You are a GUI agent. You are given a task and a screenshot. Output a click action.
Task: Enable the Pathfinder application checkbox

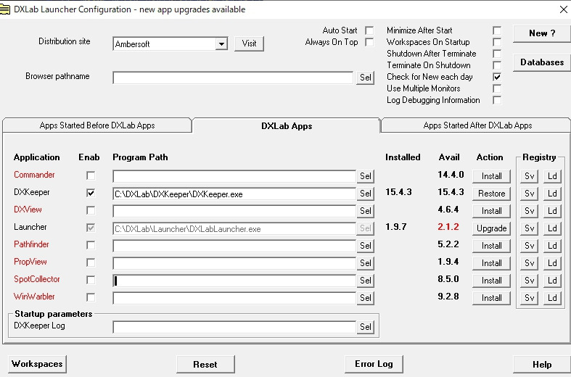[91, 245]
